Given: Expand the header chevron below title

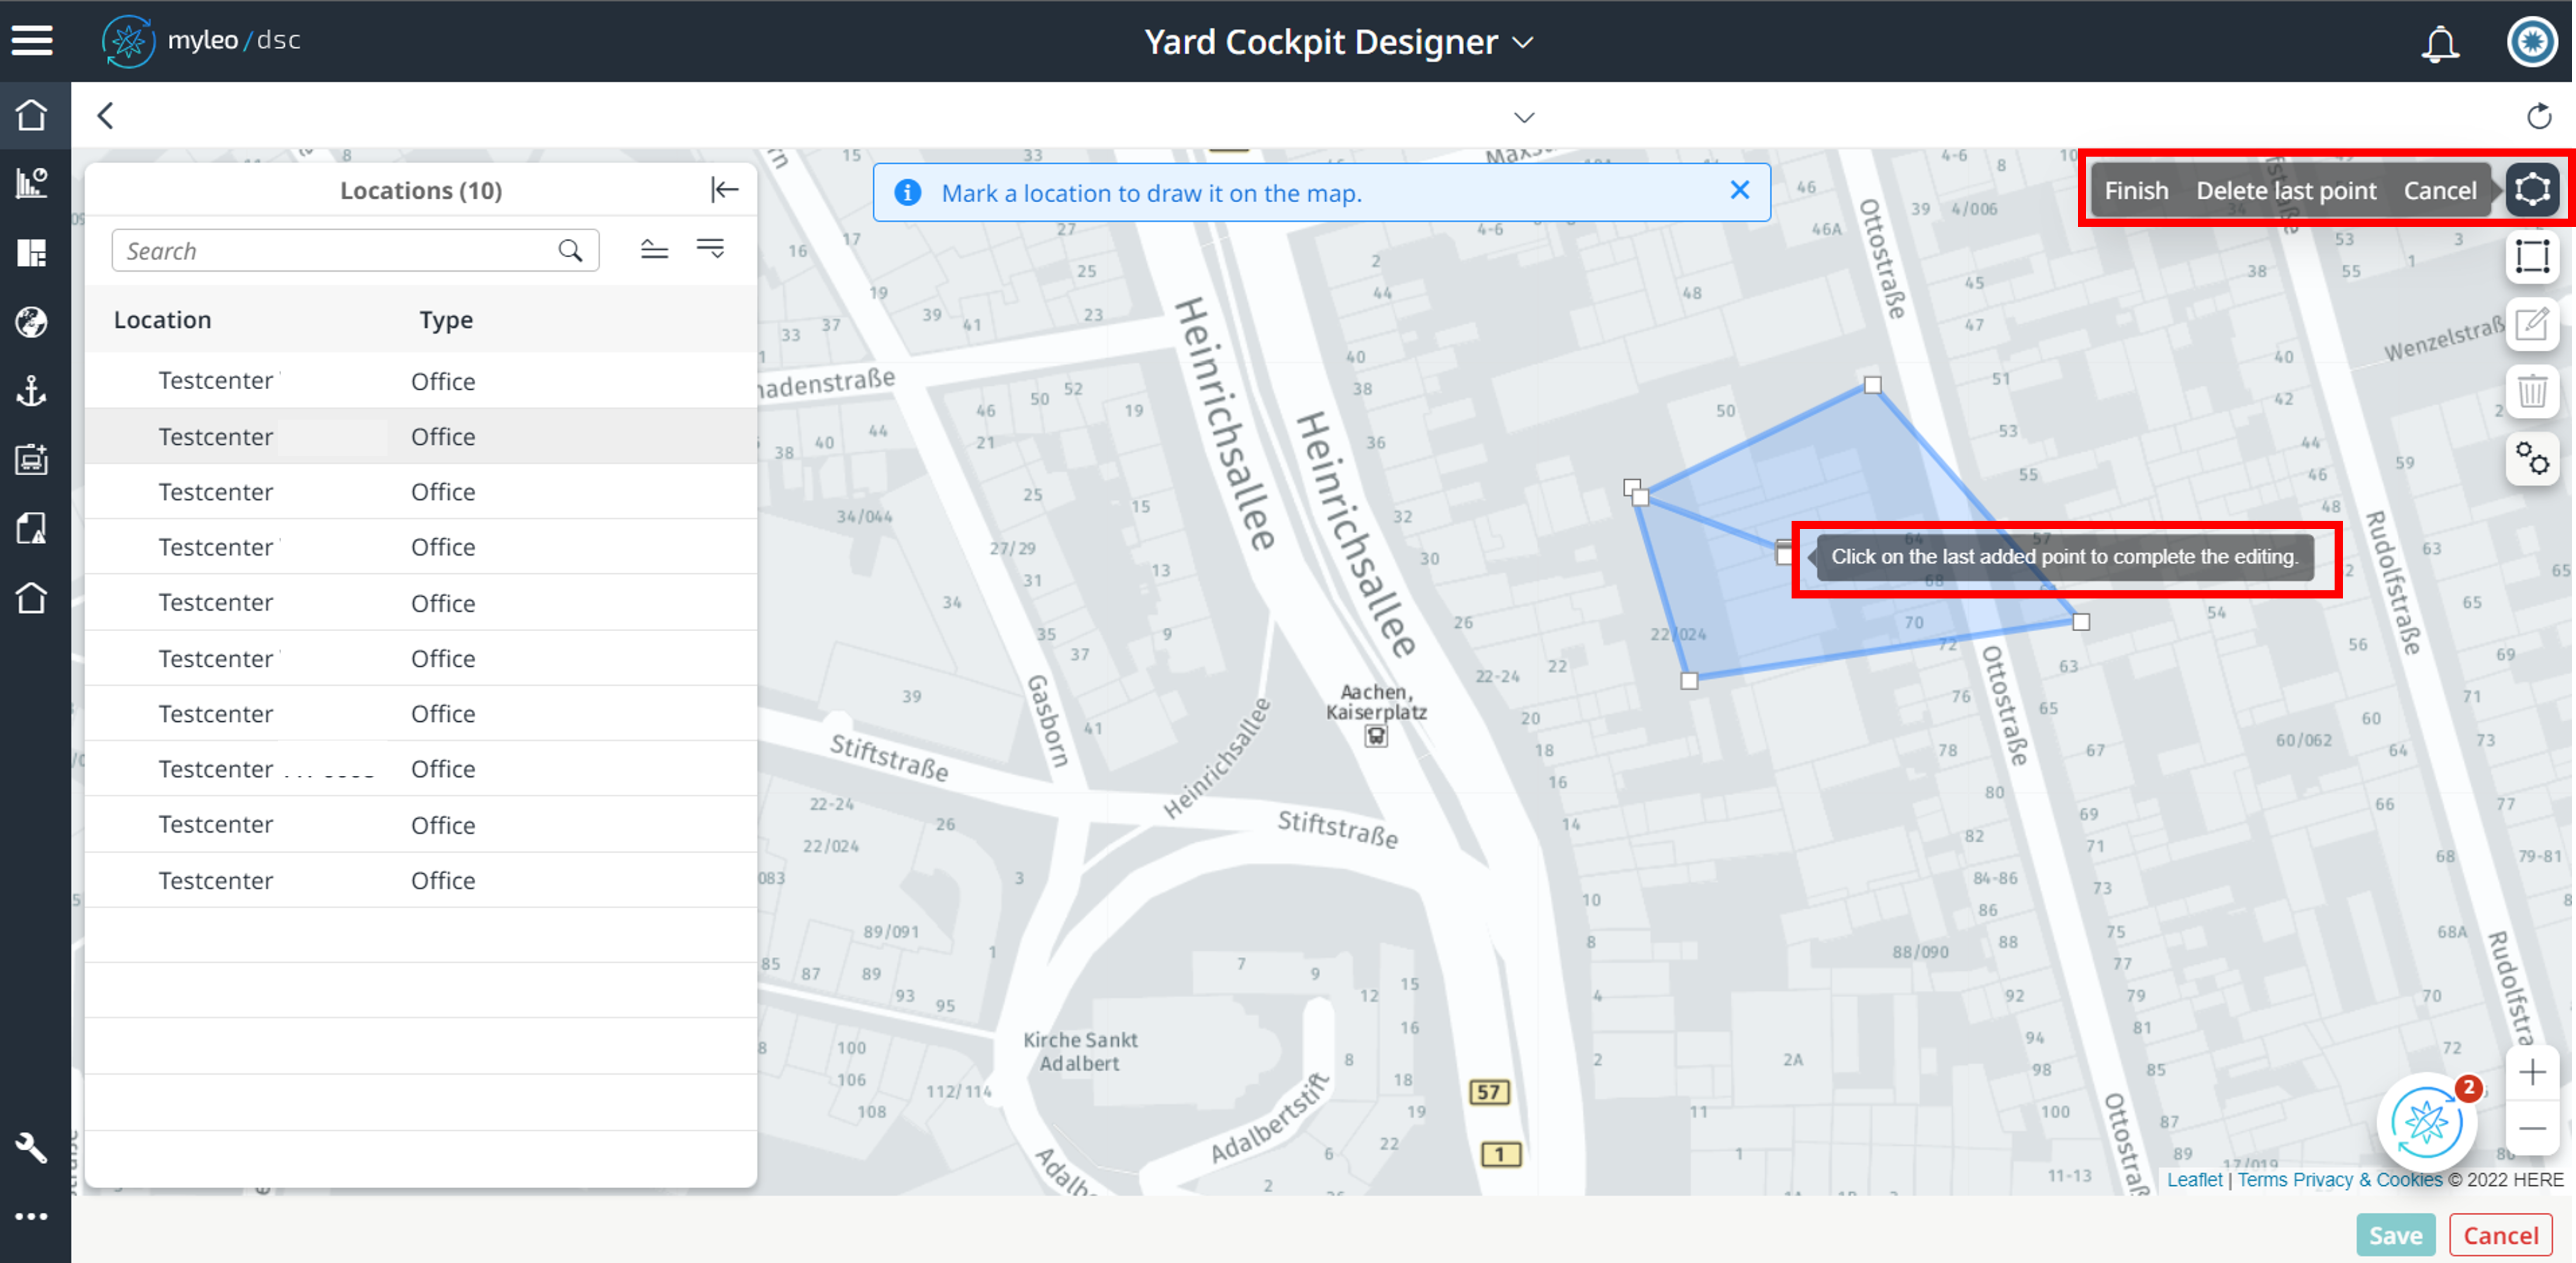Looking at the screenshot, I should 1523,118.
